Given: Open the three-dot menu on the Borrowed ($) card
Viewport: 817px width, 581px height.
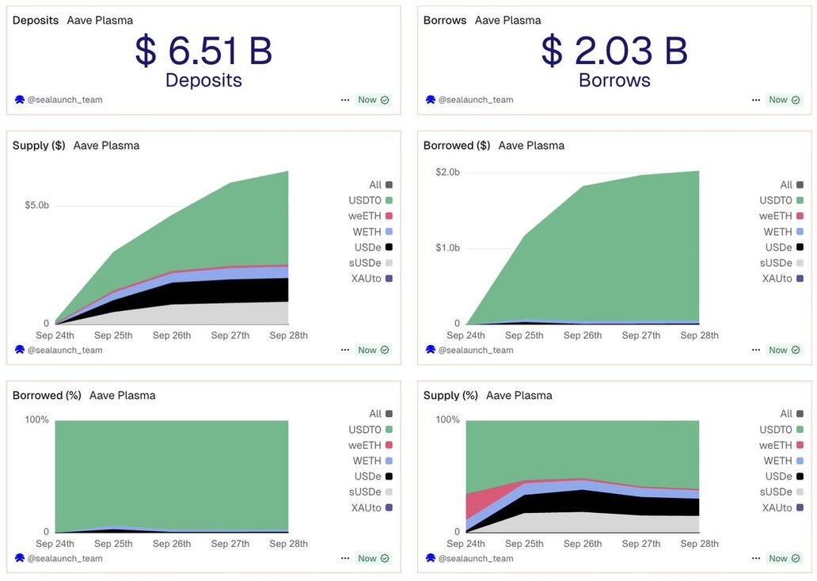Looking at the screenshot, I should pyautogui.click(x=756, y=350).
